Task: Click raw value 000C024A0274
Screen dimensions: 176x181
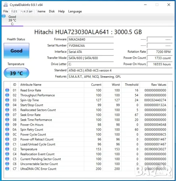Action: (x=155, y=100)
